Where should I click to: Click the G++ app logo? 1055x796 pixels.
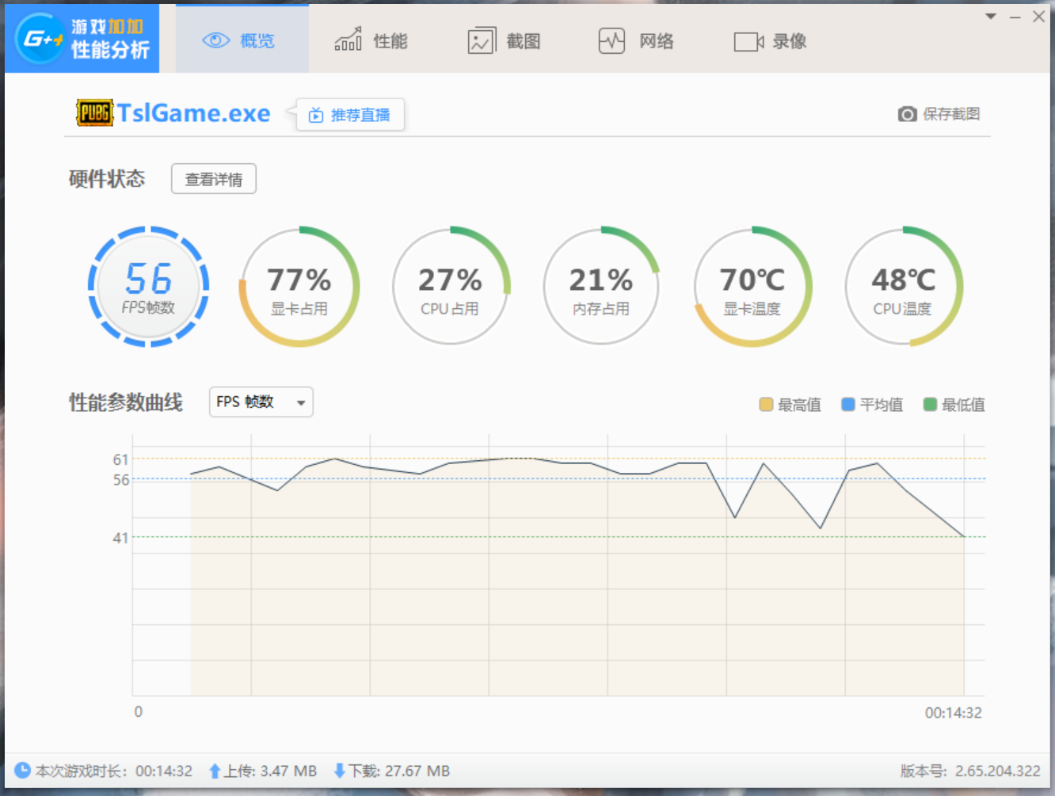[40, 38]
